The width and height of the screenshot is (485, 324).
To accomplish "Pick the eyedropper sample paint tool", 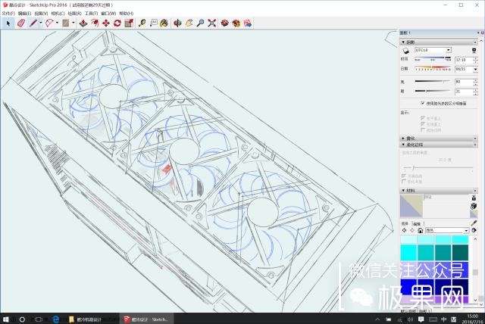I will coord(474,223).
